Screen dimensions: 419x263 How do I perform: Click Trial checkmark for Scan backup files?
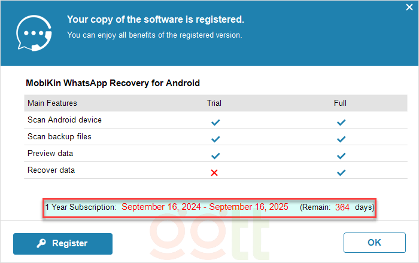tap(215, 139)
